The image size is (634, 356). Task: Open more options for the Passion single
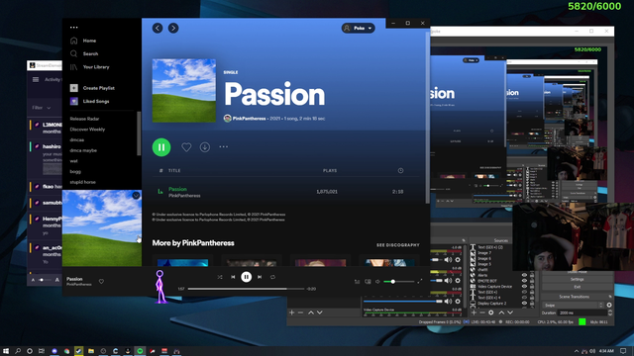pos(223,147)
